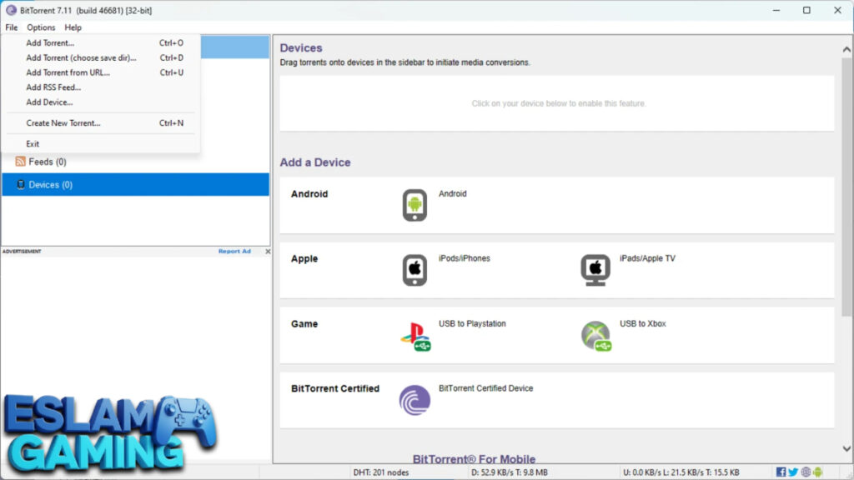Click the Devices phone icon in sidebar
Viewport: 854px width, 480px height.
coord(21,184)
